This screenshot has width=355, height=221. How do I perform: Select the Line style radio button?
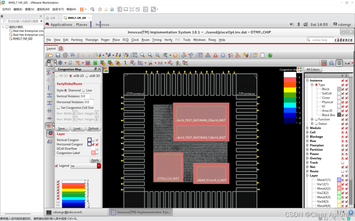pos(84,90)
